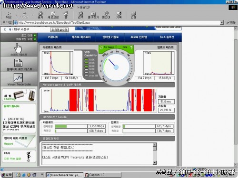
Task: Click the Home (홈) toolbar icon
Action: click(x=66, y=15)
